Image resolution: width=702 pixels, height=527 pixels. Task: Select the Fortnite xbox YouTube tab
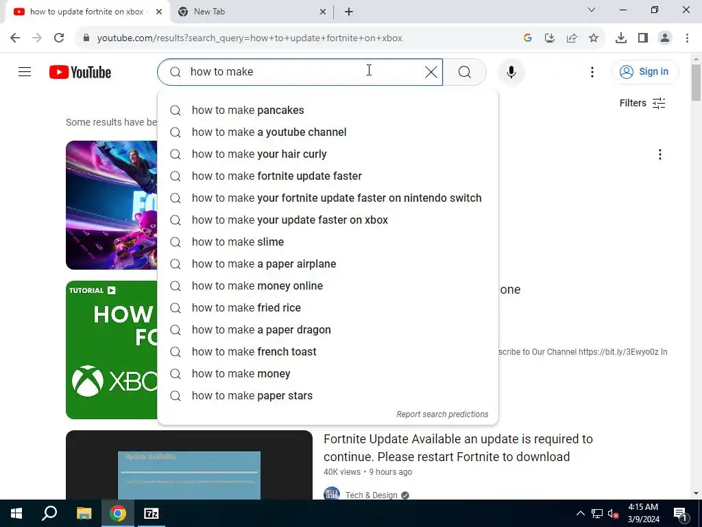coord(87,12)
